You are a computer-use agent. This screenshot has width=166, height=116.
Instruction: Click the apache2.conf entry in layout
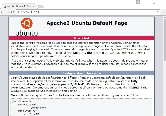pos(27,105)
